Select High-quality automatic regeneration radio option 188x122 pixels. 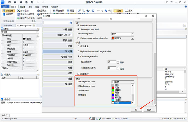tap(78, 51)
